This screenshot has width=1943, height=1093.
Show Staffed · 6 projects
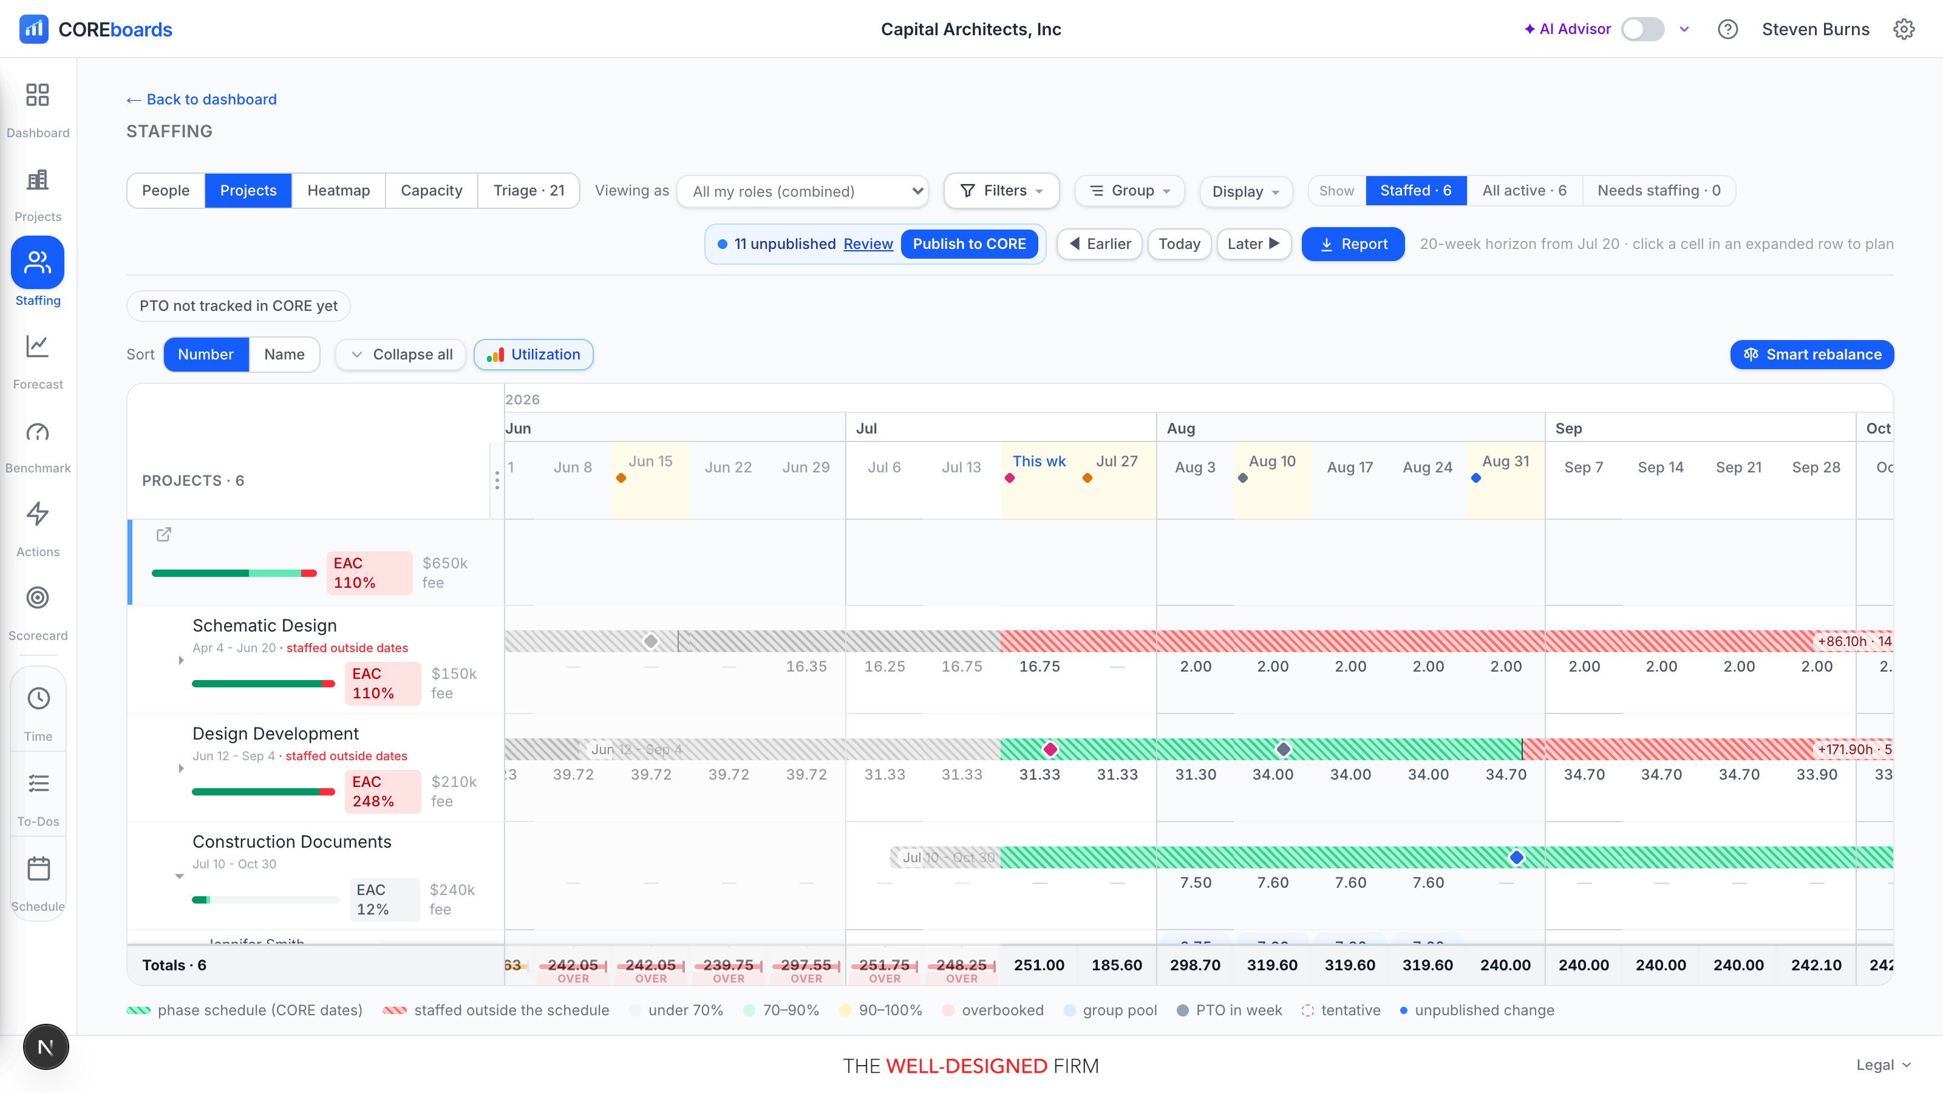coord(1416,191)
